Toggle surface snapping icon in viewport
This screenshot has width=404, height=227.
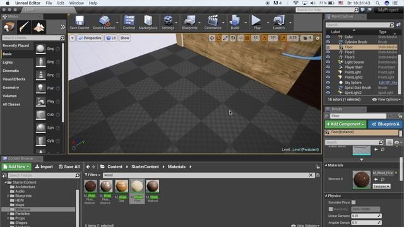(x=241, y=38)
